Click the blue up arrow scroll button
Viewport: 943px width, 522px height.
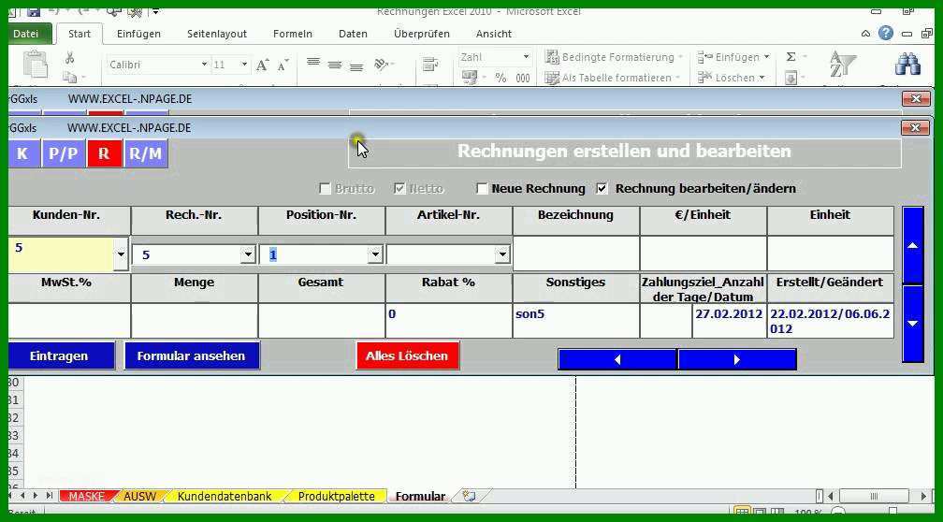pos(913,245)
